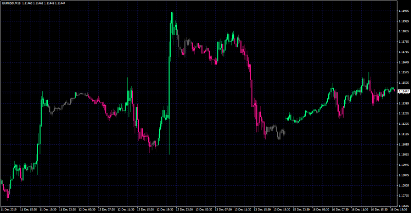Click time axis label 16 Dec 07:30
Image resolution: width=411 pixels, height=213 pixels.
coord(341,209)
